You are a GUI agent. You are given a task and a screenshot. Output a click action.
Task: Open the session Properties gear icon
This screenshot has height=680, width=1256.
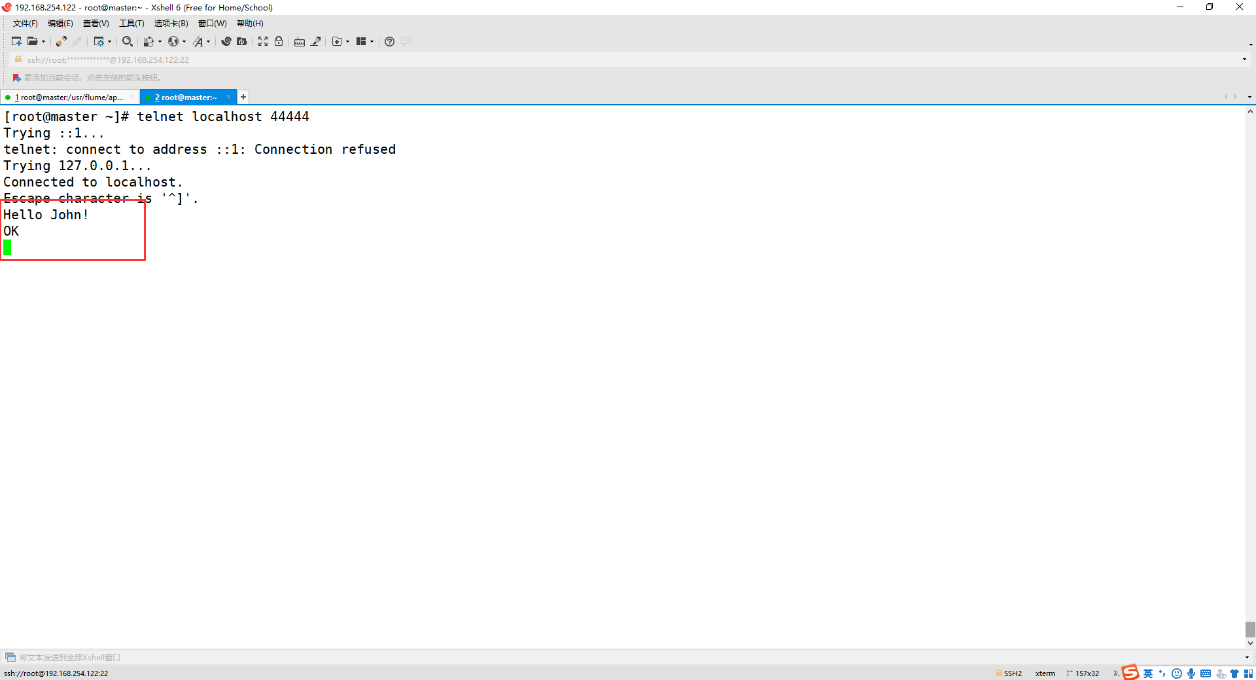tap(99, 41)
